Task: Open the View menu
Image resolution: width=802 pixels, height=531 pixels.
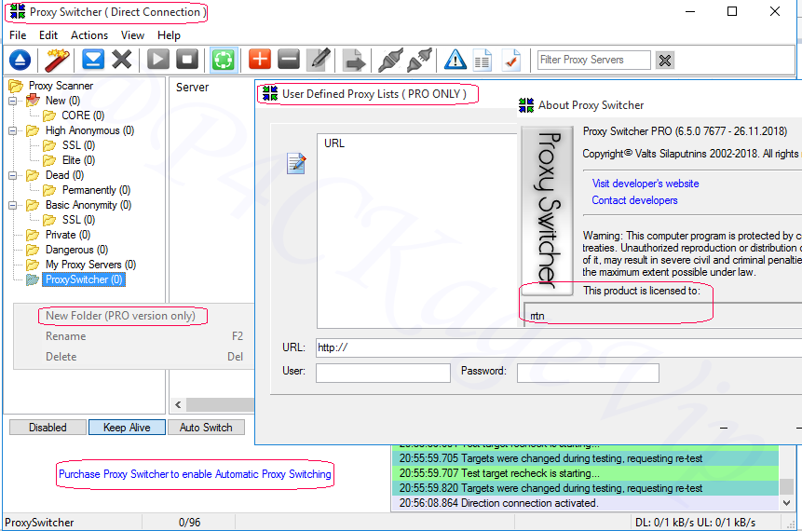Action: tap(132, 35)
